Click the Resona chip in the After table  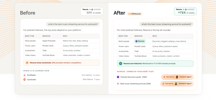tap(140, 41)
